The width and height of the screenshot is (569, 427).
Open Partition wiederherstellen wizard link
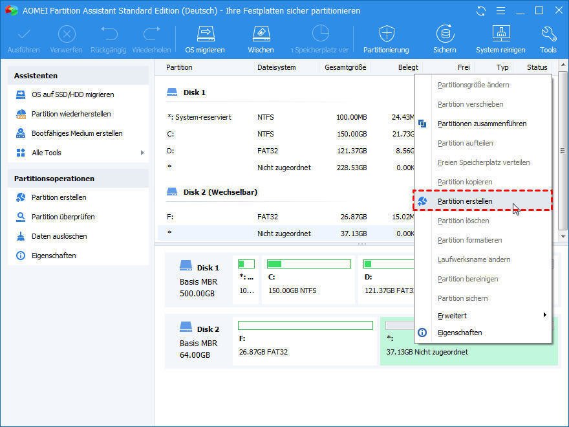click(71, 114)
